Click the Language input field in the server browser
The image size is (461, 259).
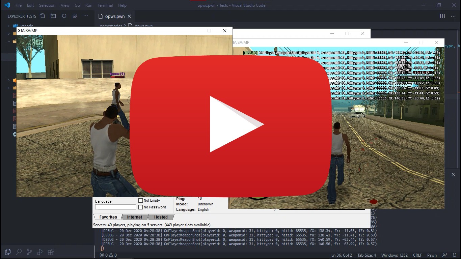[x=115, y=206]
